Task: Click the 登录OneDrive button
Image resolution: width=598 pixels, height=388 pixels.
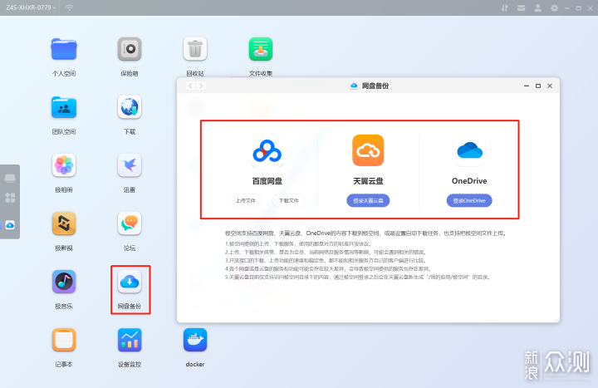Action: (469, 201)
